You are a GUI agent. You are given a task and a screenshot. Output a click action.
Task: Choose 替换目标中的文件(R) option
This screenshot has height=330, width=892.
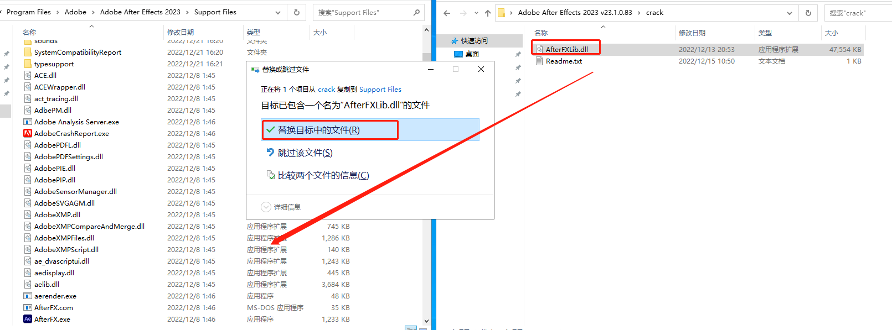coord(370,129)
